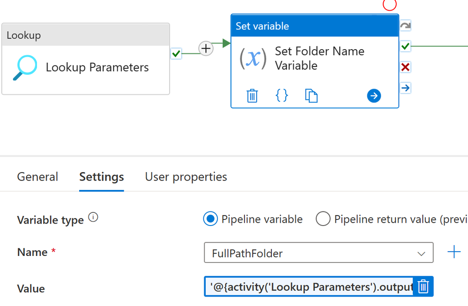Select the green success connector on Set variable

click(x=405, y=46)
